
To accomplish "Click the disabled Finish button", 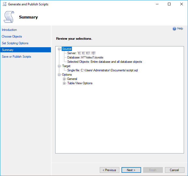I will (x=153, y=170).
